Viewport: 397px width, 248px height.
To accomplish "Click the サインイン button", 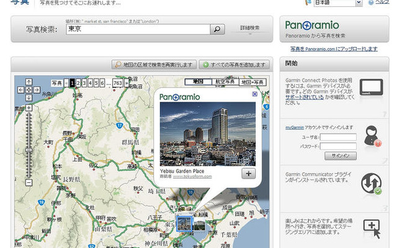I will click(341, 156).
